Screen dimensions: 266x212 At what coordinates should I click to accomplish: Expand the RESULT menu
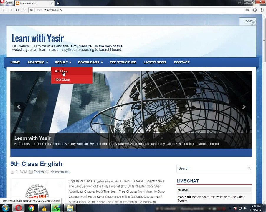tap(63, 62)
